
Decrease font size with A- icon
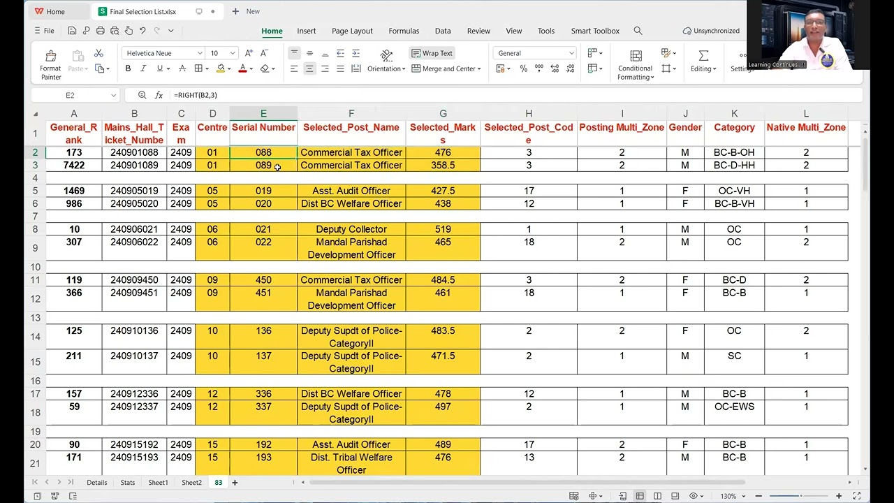pos(264,53)
